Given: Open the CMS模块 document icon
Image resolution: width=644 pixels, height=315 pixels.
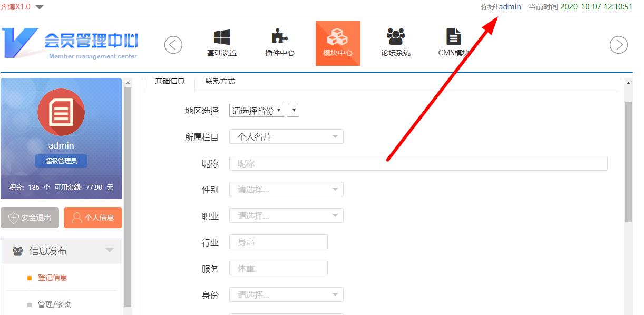Looking at the screenshot, I should [453, 37].
